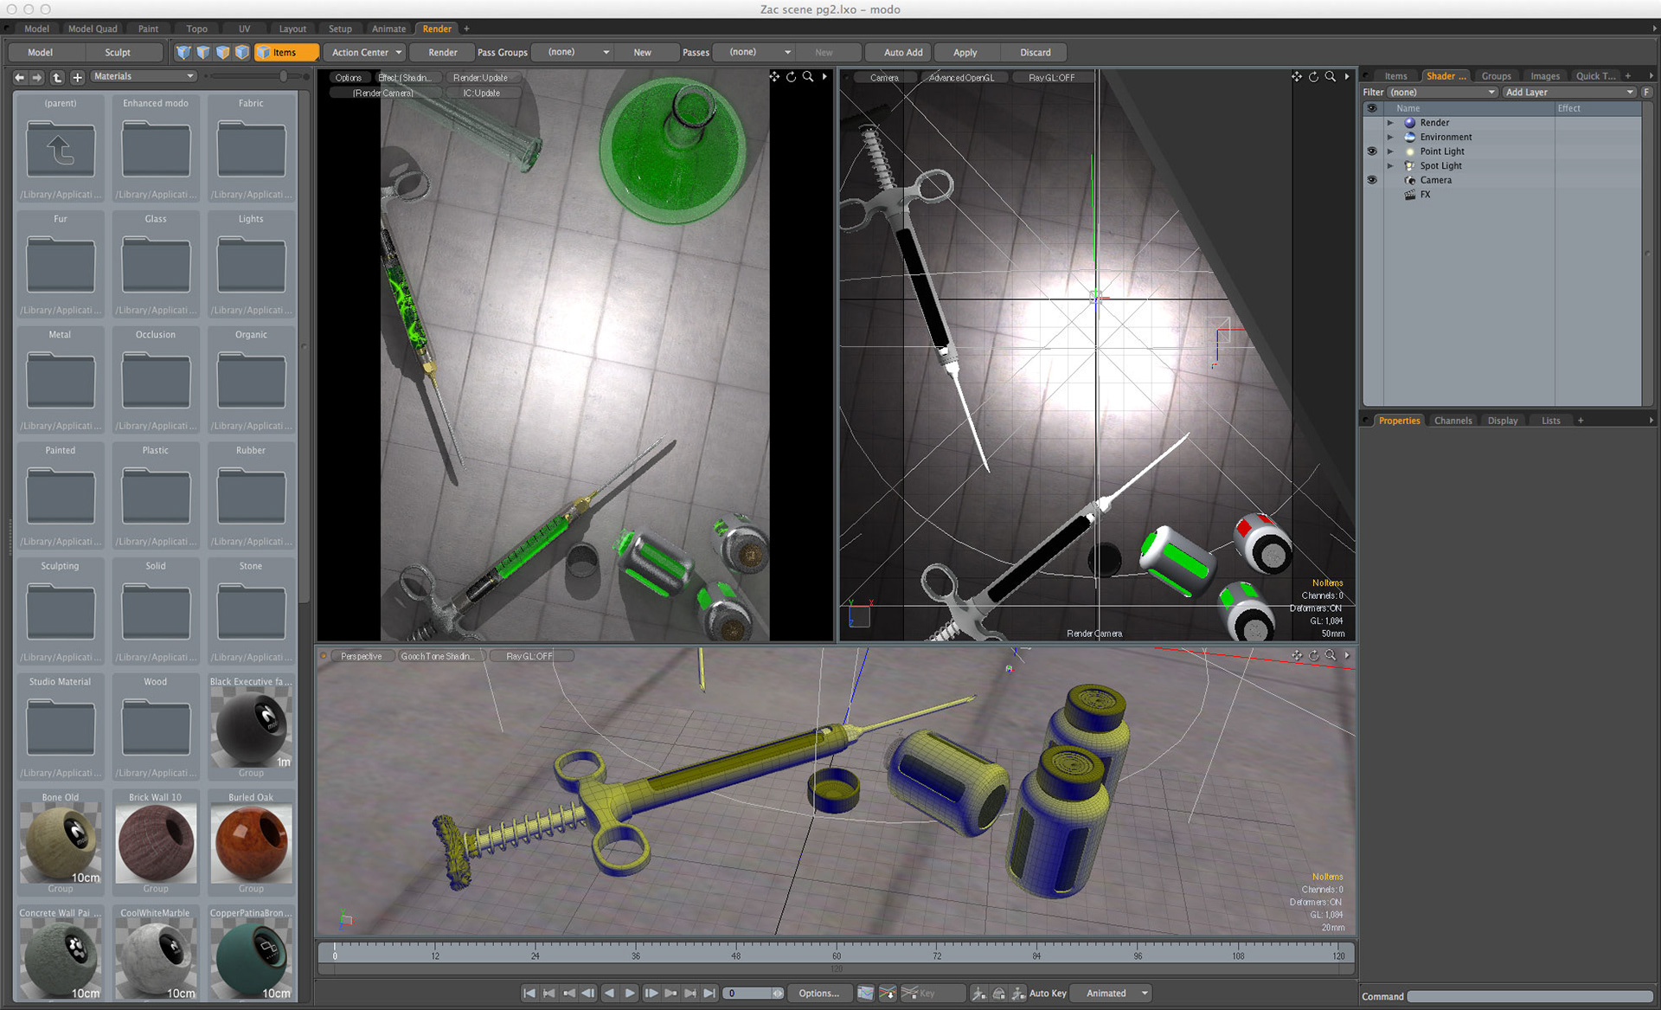Go to next keyframe

670,994
